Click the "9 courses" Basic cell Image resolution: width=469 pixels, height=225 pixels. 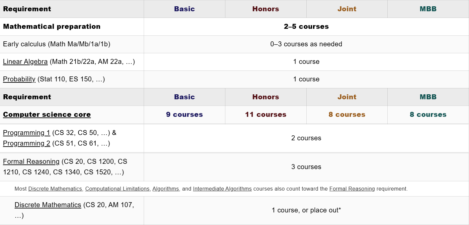coord(184,115)
